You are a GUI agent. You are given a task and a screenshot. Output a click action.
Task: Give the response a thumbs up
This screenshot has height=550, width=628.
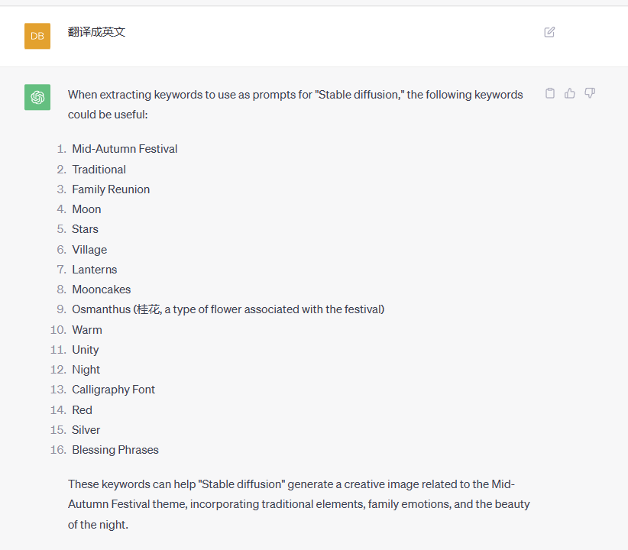pyautogui.click(x=569, y=93)
